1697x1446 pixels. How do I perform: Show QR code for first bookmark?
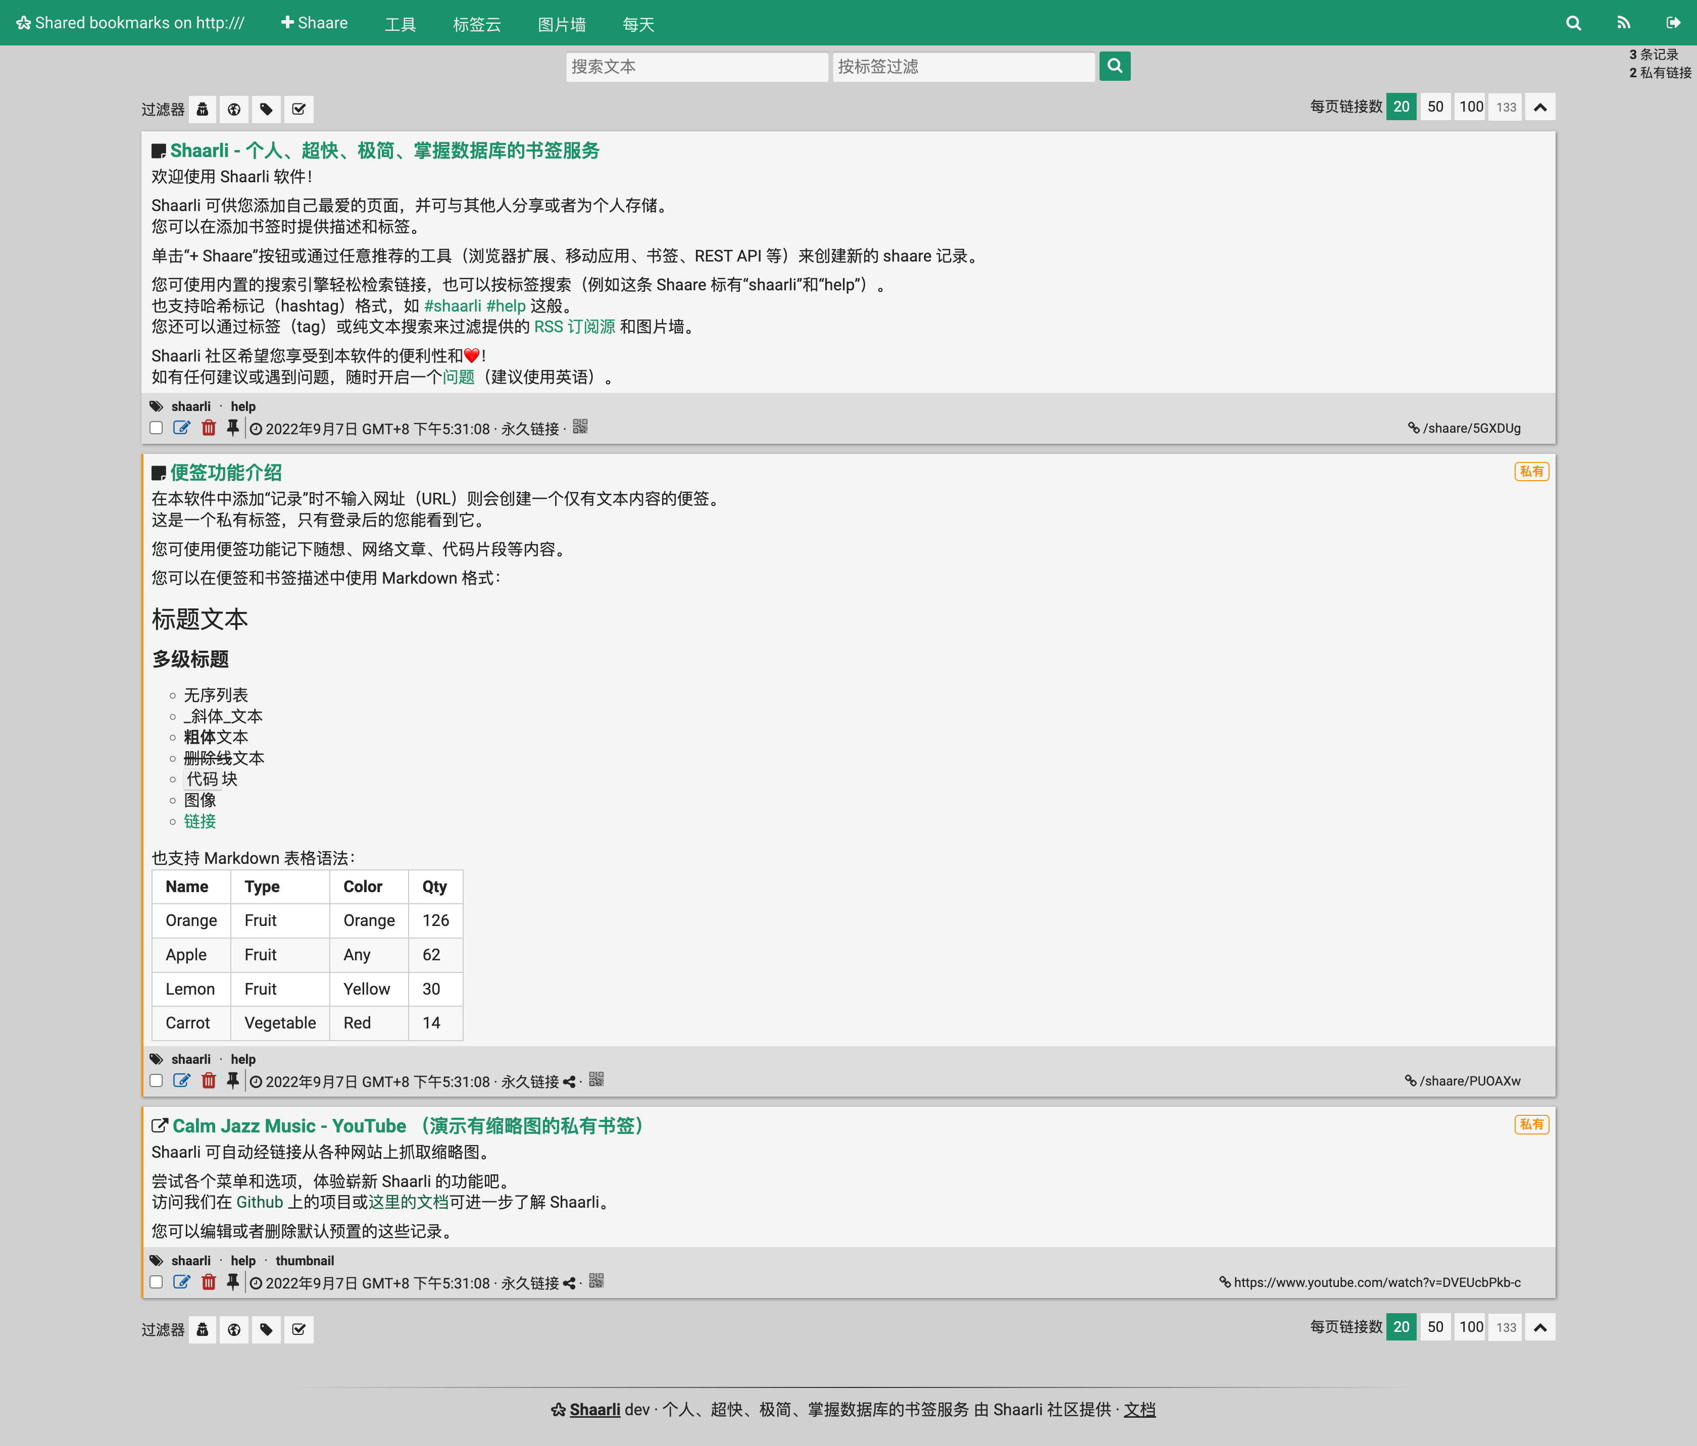[x=580, y=428]
